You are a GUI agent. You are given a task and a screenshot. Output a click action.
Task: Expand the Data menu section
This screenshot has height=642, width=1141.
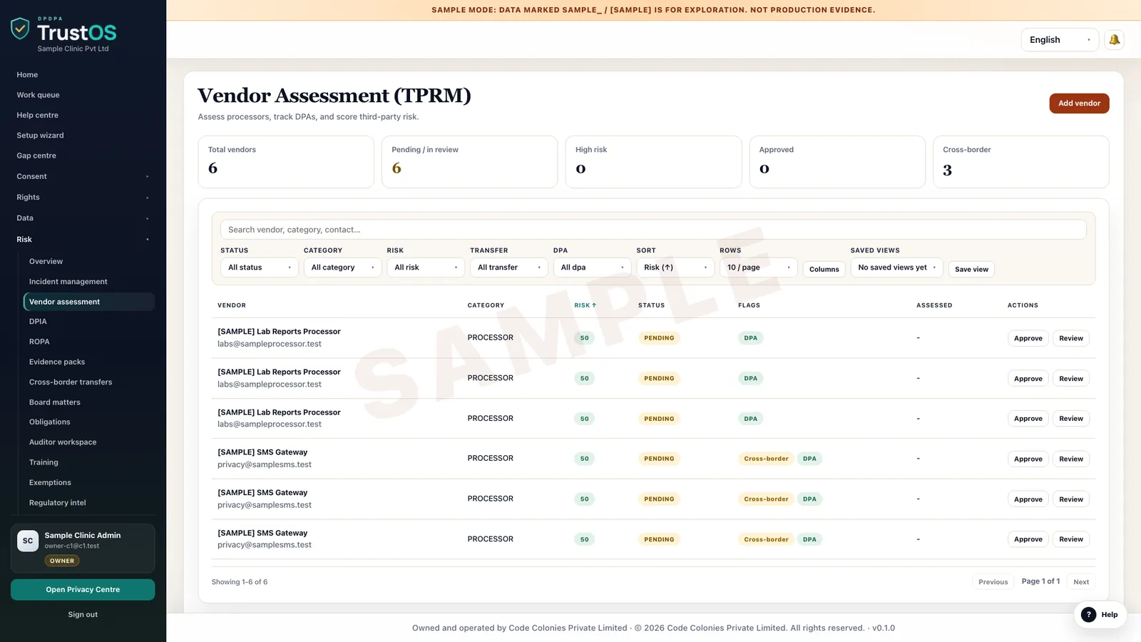point(83,218)
